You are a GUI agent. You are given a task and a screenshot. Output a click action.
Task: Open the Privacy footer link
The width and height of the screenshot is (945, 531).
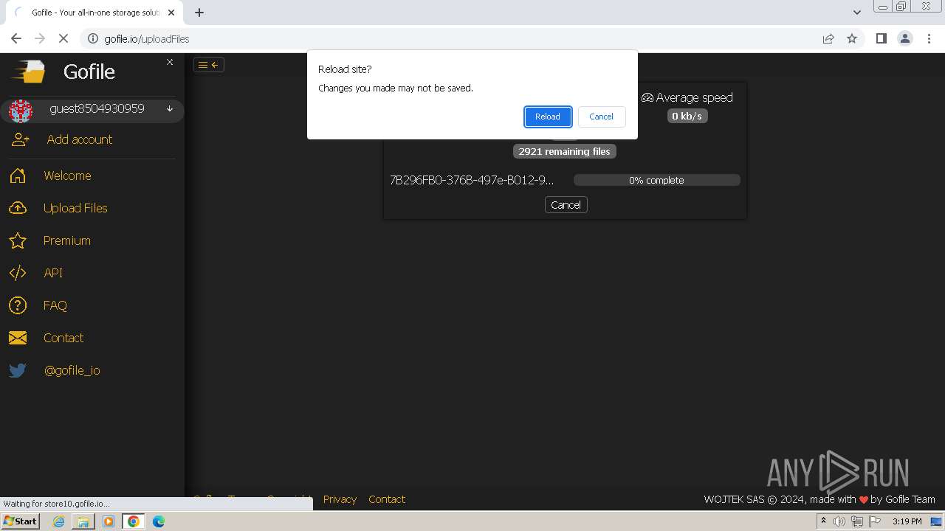(x=340, y=499)
